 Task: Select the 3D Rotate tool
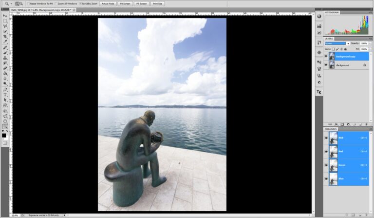coord(5,111)
